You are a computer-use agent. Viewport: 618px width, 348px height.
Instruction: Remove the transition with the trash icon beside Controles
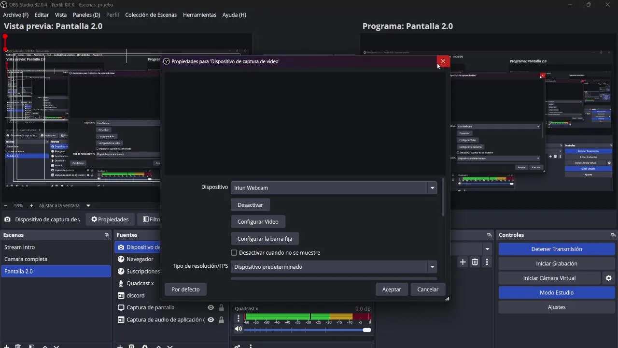click(475, 262)
